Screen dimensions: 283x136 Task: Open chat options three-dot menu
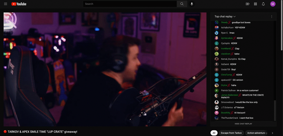click(272, 16)
